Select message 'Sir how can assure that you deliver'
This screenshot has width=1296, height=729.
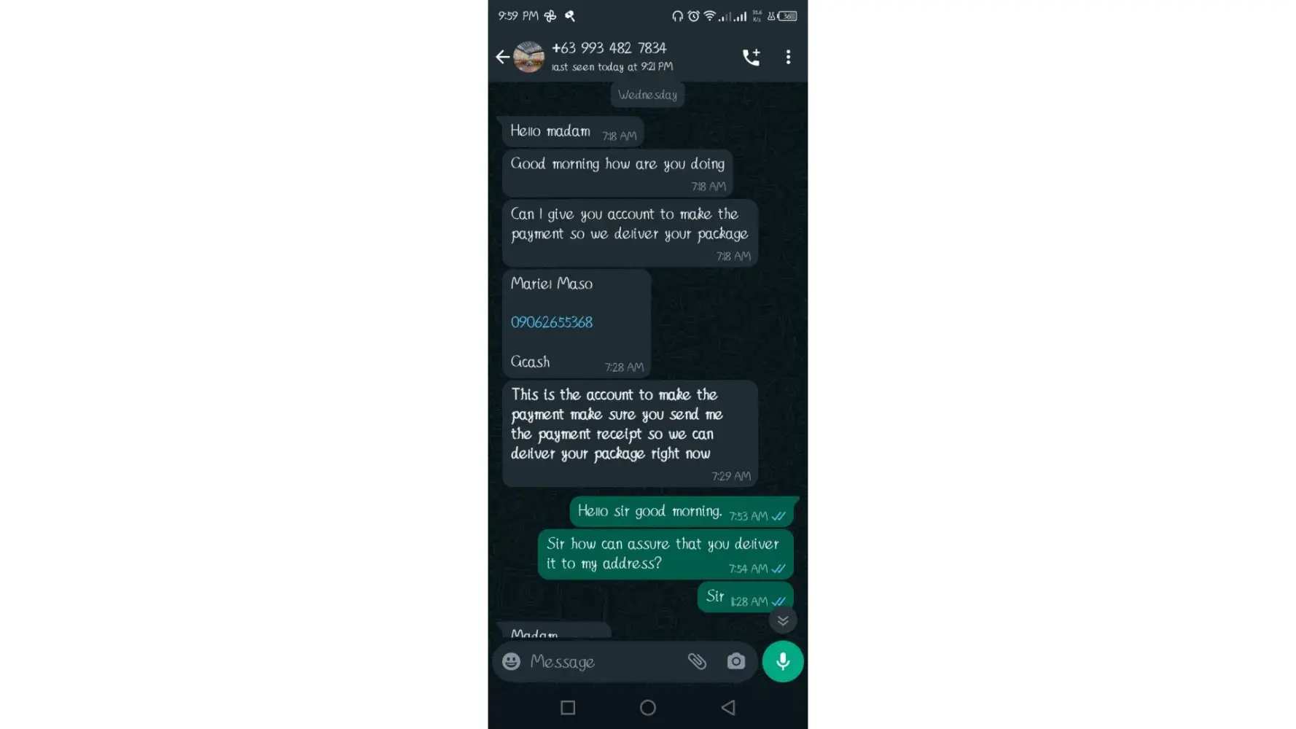tap(665, 554)
